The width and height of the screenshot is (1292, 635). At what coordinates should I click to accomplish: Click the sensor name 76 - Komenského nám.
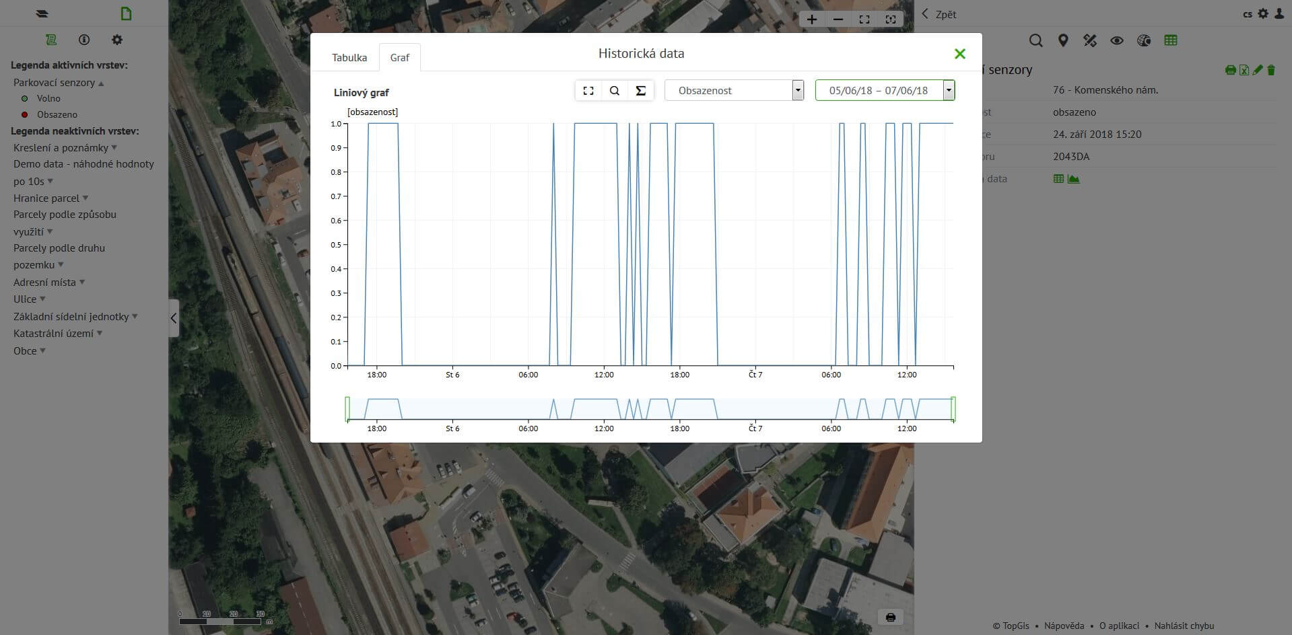(x=1106, y=90)
